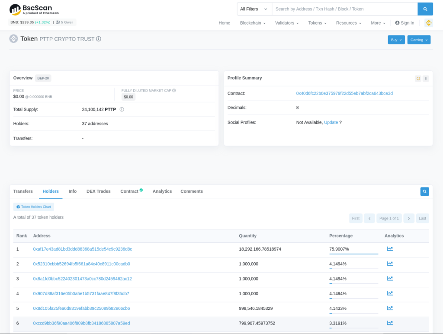The image size is (443, 334).
Task: Click the $0.00 market cap badge
Action: point(128,97)
